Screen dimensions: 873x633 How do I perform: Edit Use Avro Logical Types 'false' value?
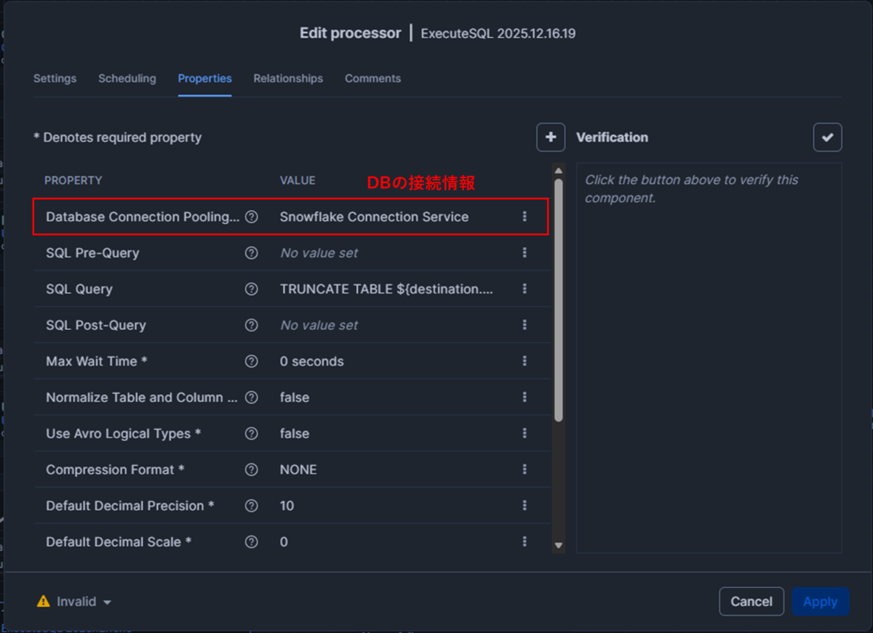(295, 433)
